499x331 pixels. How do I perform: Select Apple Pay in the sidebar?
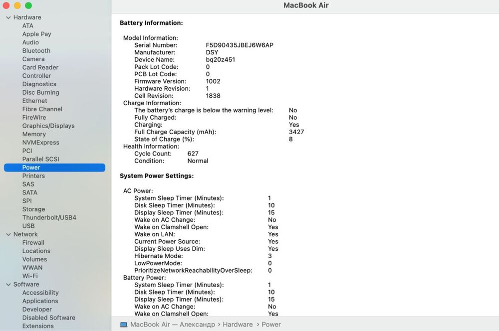pos(36,34)
